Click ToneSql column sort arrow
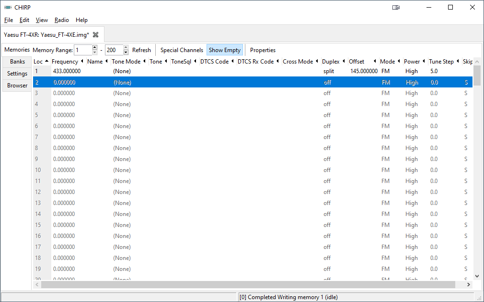Screen dimensions: 484x302 pyautogui.click(x=195, y=61)
